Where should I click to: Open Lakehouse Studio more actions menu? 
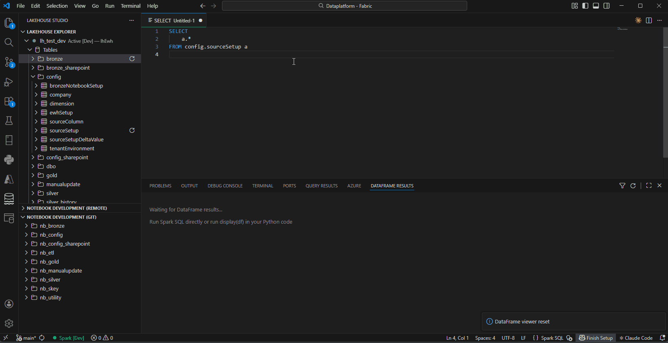tap(132, 20)
